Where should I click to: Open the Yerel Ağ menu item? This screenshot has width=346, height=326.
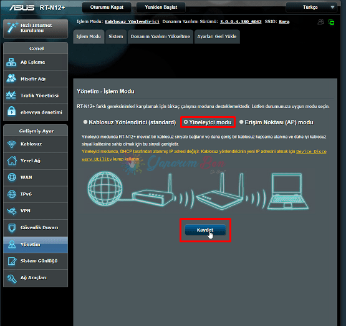[36, 161]
